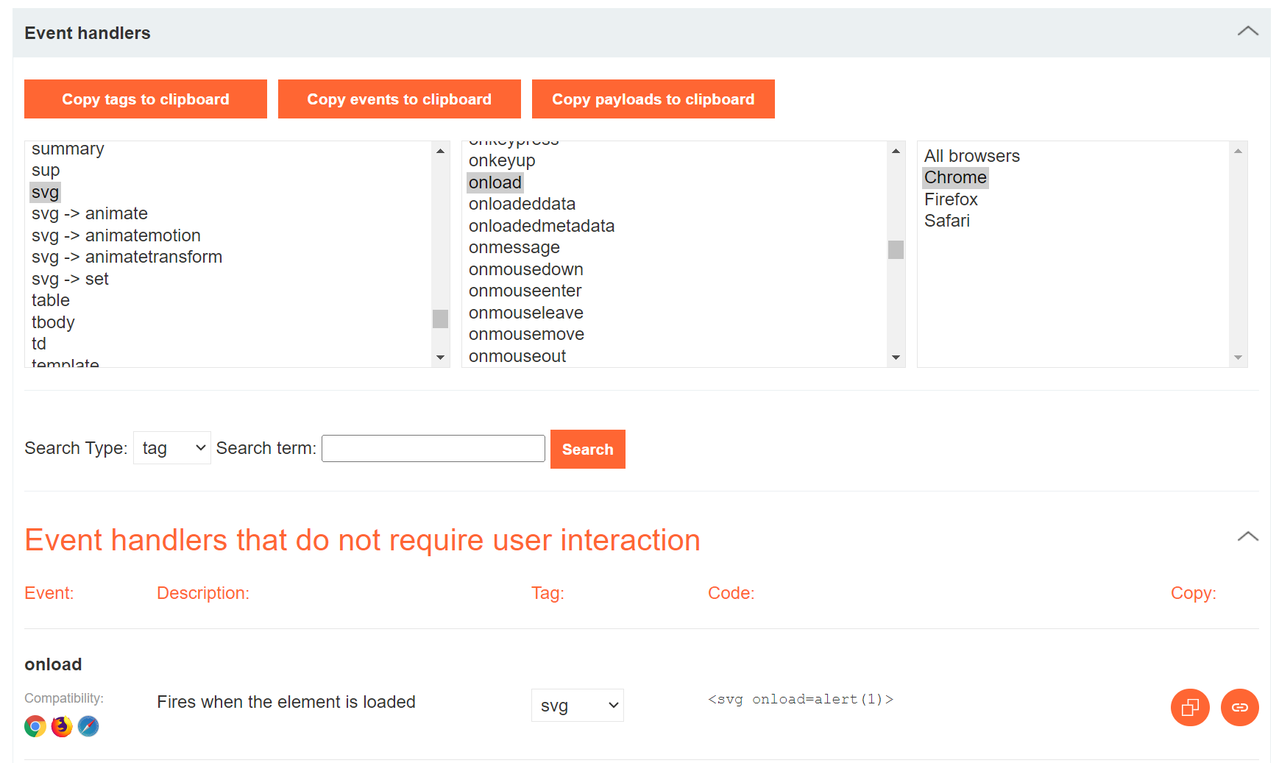
Task: Click the bold onload event heading
Action: [53, 664]
